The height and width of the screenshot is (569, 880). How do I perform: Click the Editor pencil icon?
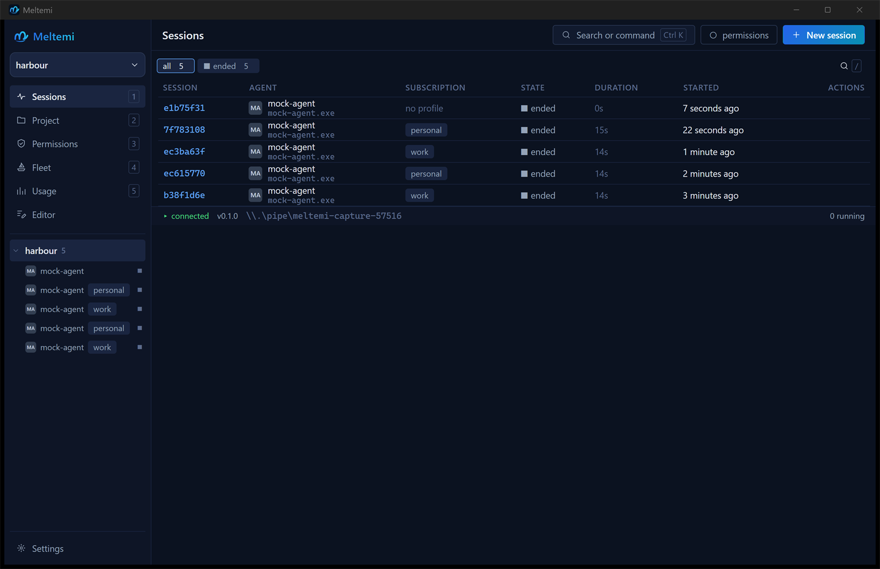coord(21,215)
